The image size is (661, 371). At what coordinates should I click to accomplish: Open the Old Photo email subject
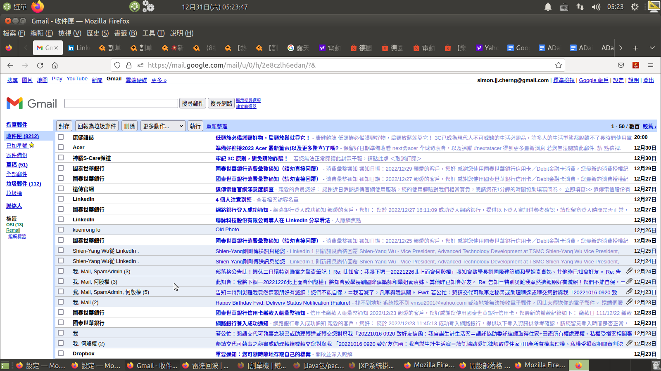click(x=227, y=230)
